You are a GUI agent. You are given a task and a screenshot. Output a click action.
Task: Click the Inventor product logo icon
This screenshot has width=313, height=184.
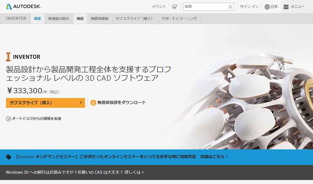coord(9,57)
